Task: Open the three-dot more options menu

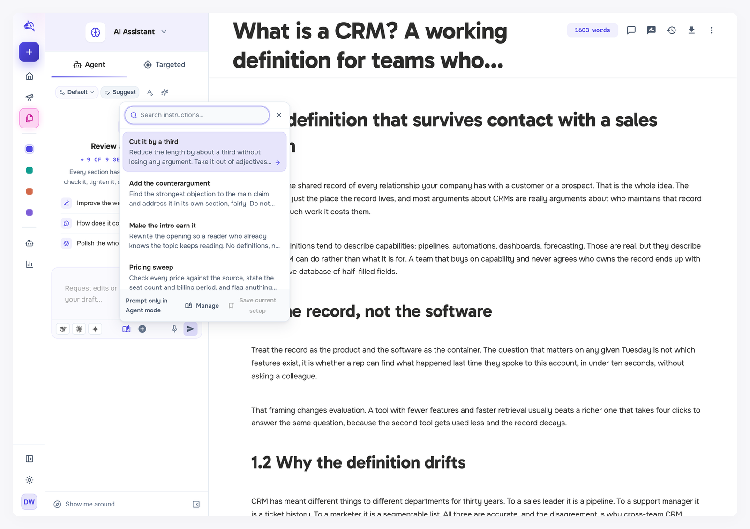Action: point(712,30)
